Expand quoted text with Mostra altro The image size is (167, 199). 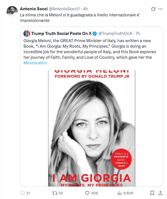pyautogui.click(x=35, y=63)
